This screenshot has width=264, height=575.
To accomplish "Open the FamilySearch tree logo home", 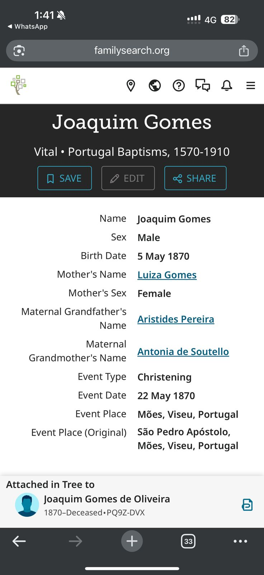I will click(x=19, y=85).
